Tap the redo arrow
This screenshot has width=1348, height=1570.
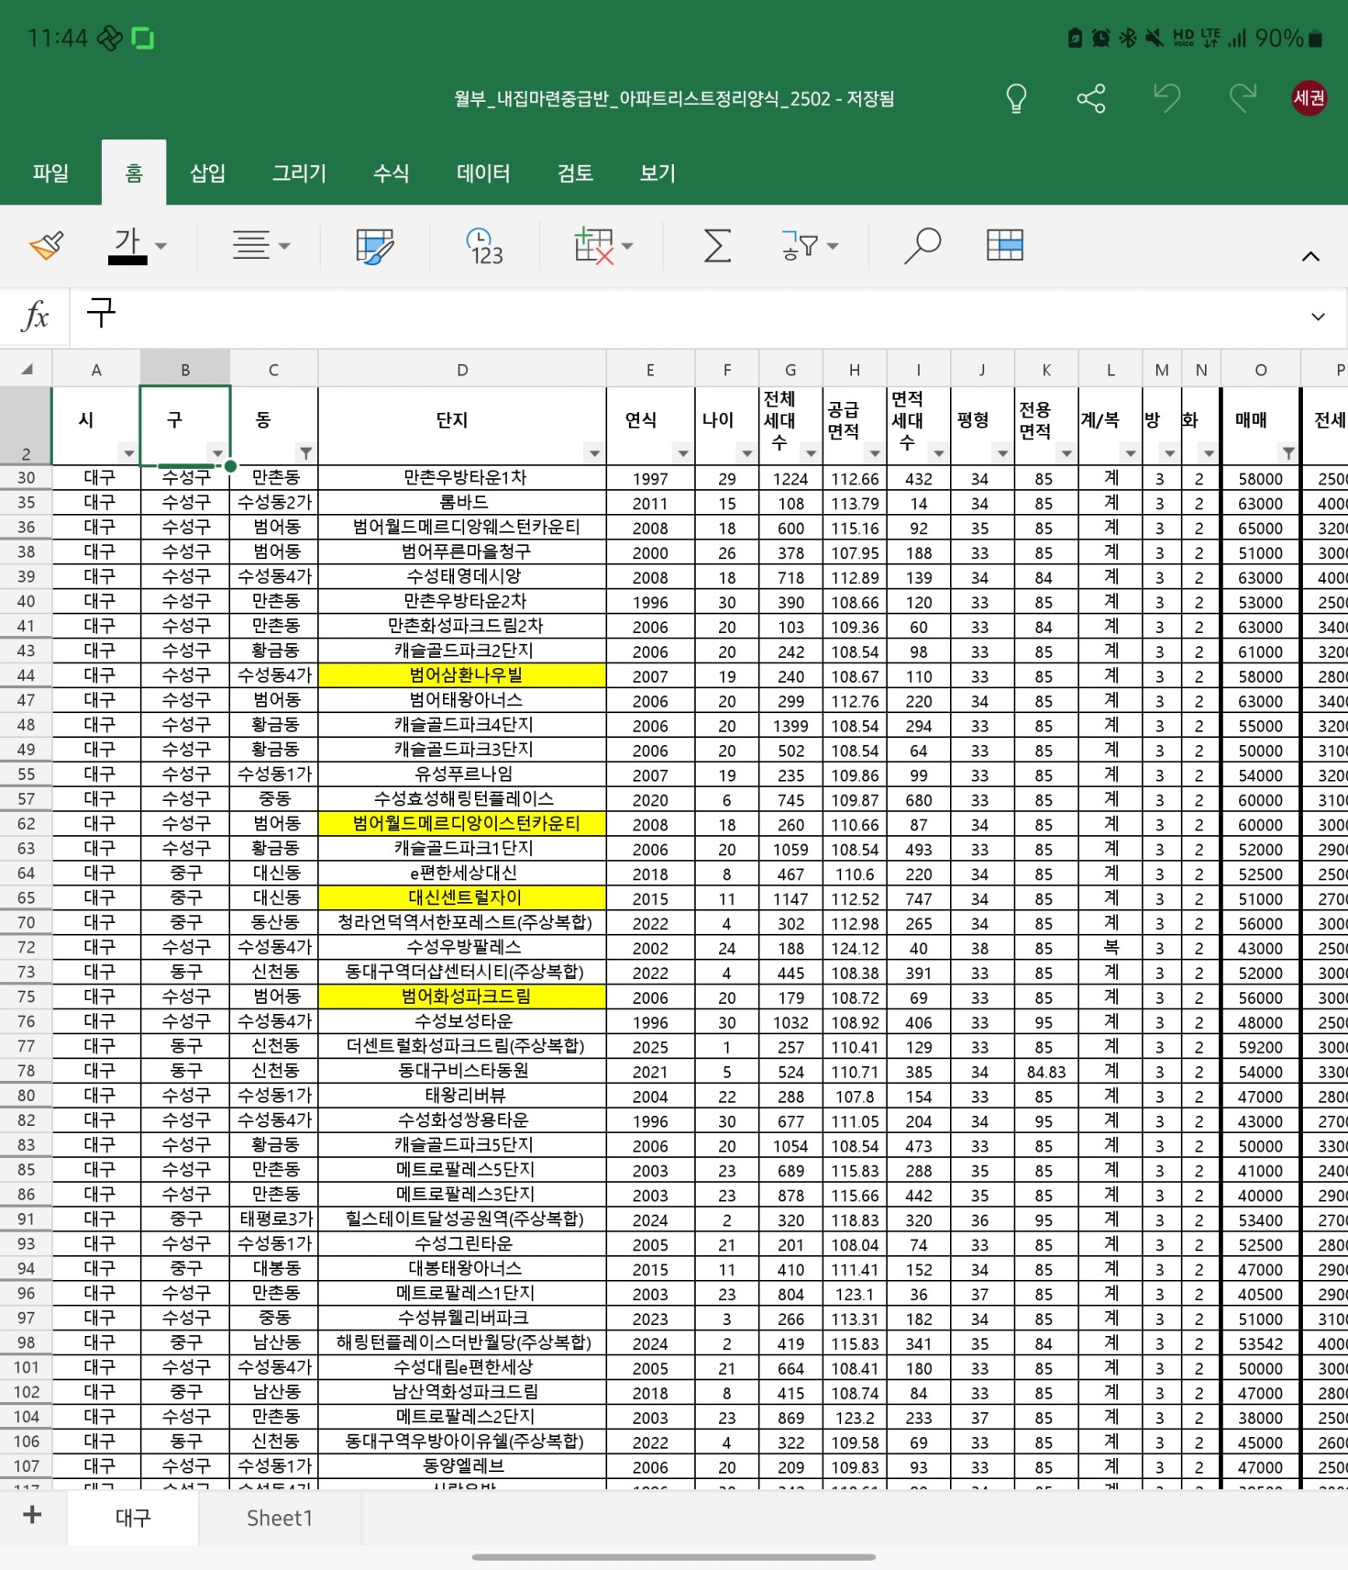click(x=1243, y=97)
